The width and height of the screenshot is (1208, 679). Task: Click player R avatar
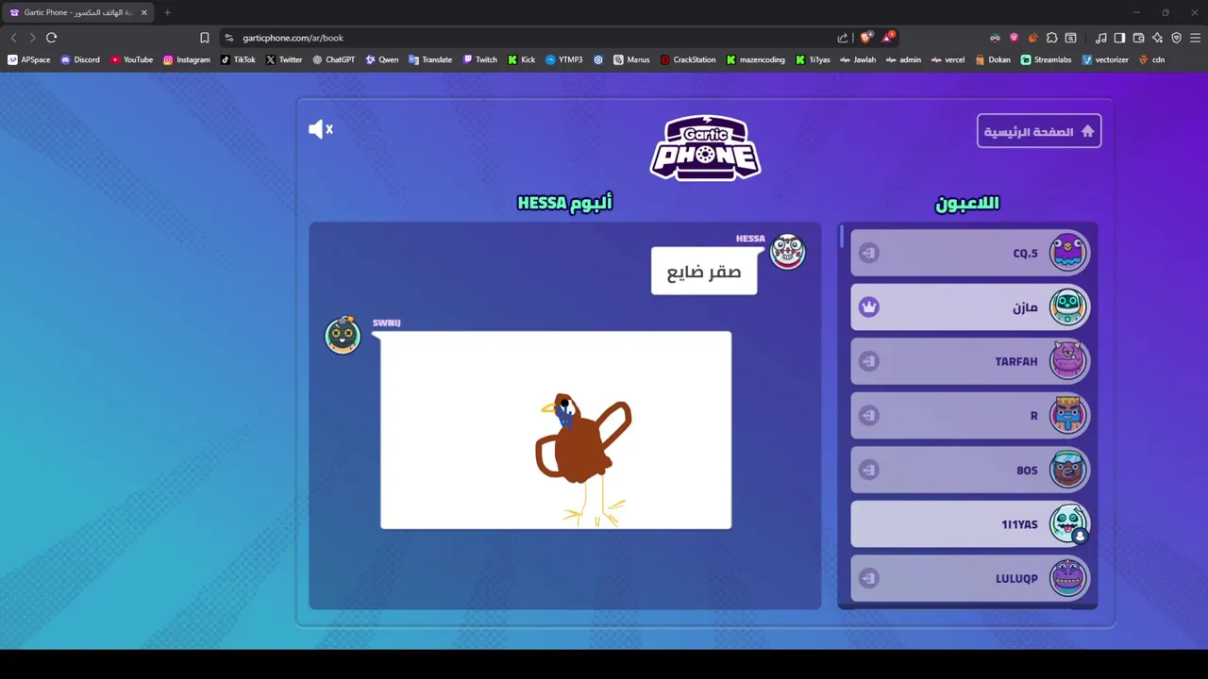pos(1068,415)
